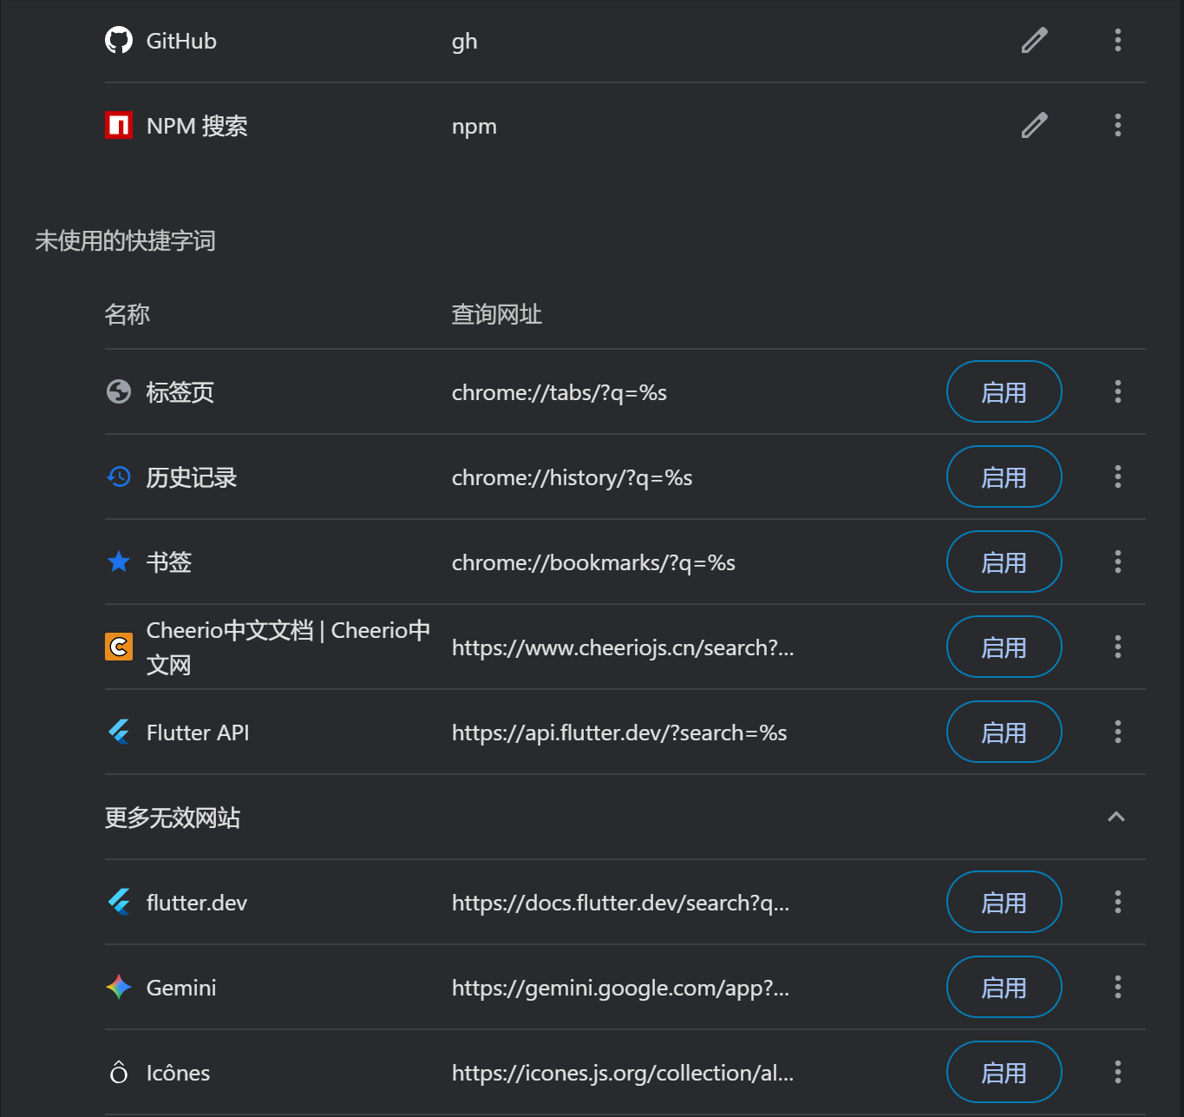This screenshot has height=1117, width=1184.
Task: Enable the flutter.dev search entry
Action: [1004, 902]
